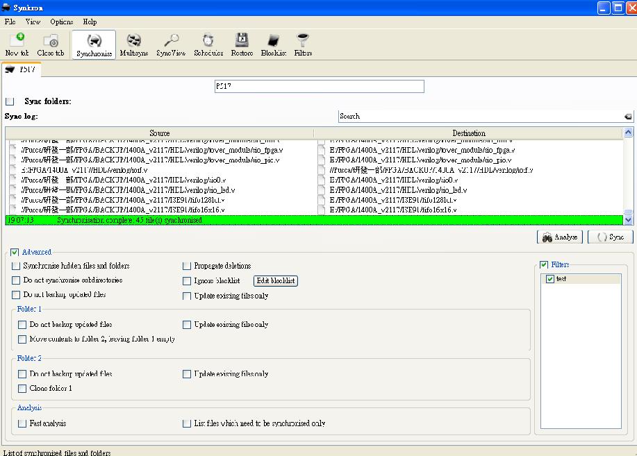Select the P517 tab
This screenshot has width=637, height=456.
(x=22, y=69)
